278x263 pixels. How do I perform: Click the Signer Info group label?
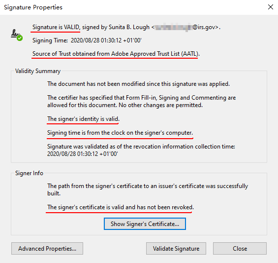[x=29, y=173]
